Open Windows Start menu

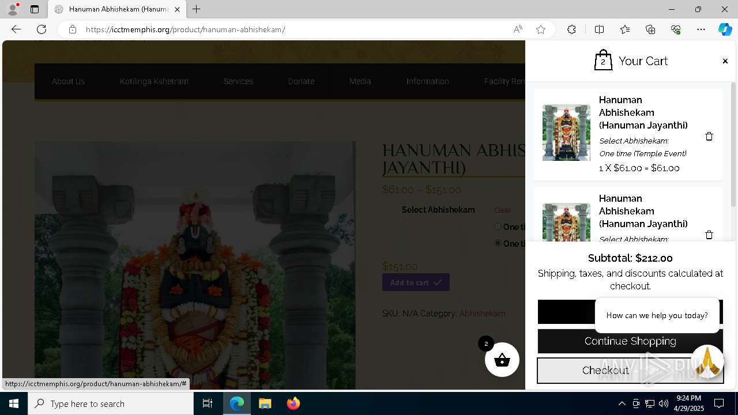click(x=14, y=403)
